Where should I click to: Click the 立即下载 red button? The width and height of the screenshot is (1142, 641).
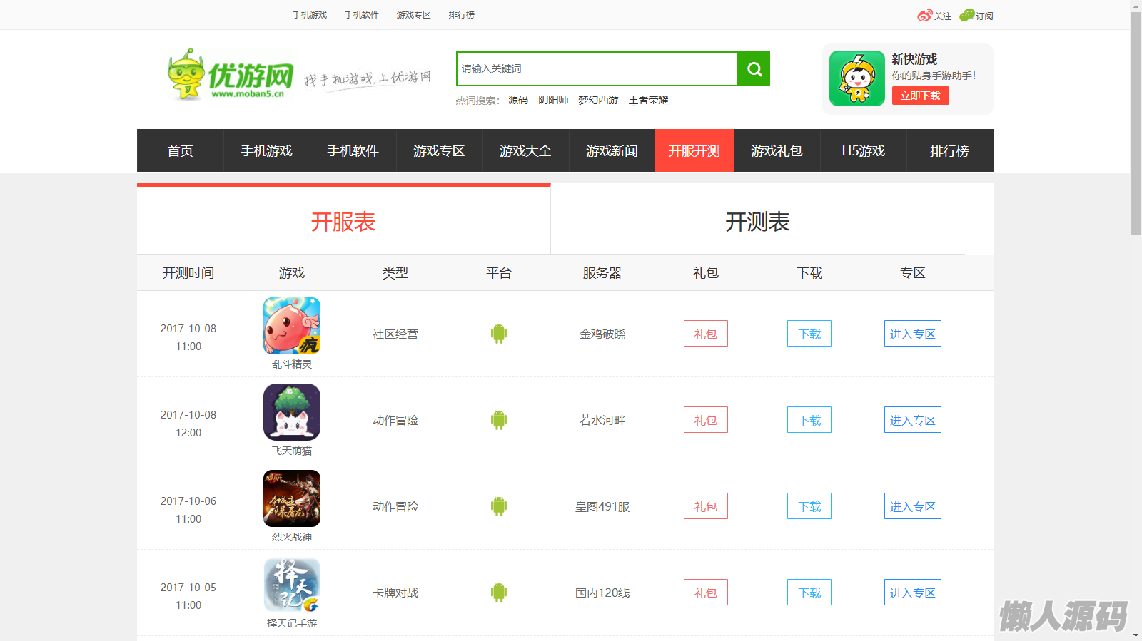click(x=921, y=96)
